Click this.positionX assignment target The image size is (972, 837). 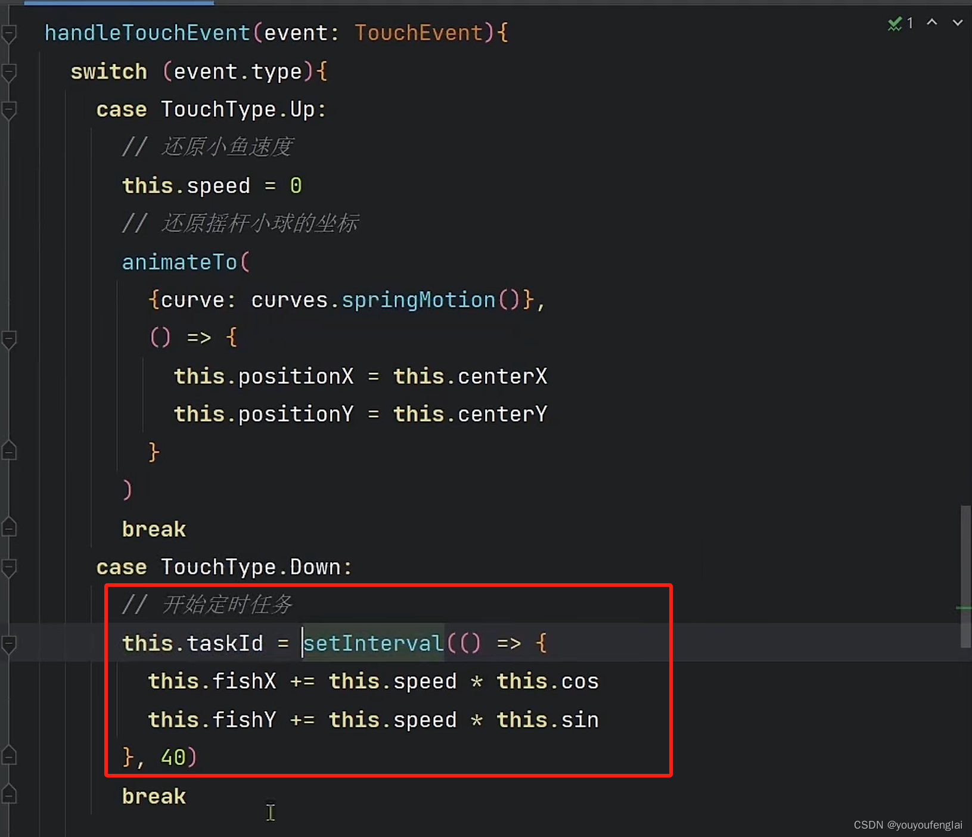[263, 377]
